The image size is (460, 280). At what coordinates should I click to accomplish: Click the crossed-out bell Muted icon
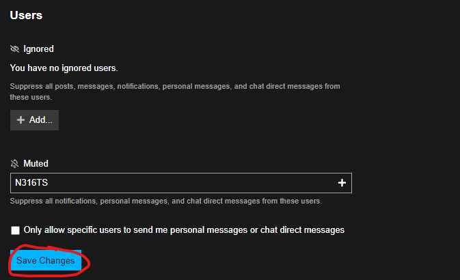point(15,164)
